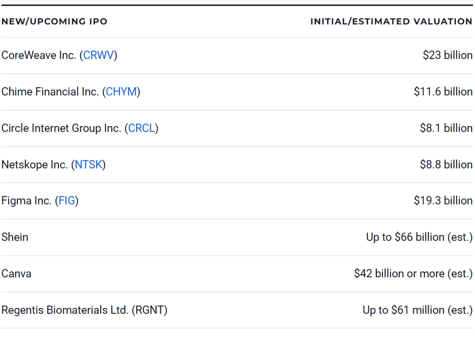Select 'Up to $61 million (est.)' cell

418,310
